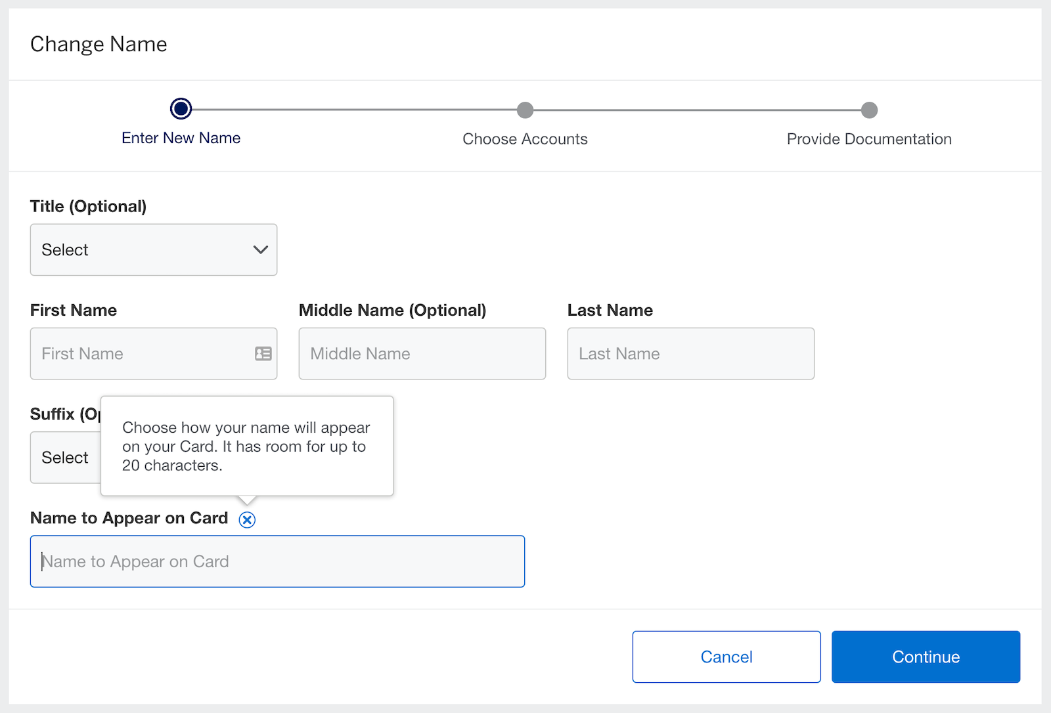
Task: Click the chevron on the Title selector
Action: pos(260,249)
